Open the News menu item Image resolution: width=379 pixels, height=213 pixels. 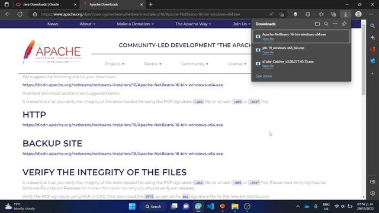(x=53, y=24)
